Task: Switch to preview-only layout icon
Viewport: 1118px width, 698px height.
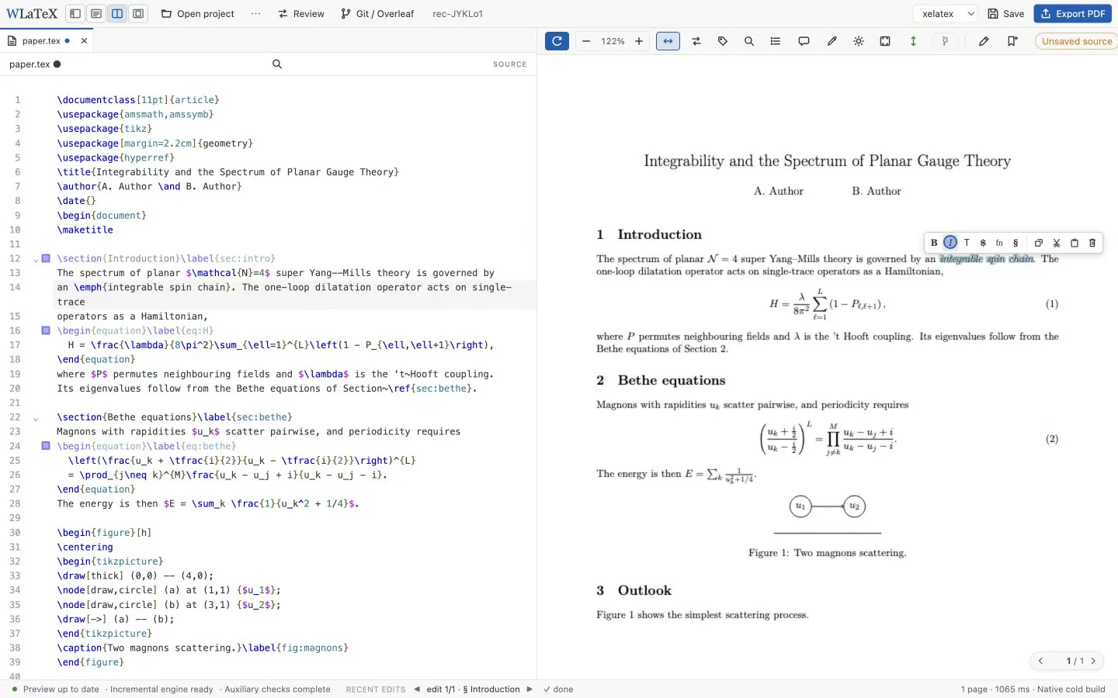Action: click(138, 13)
